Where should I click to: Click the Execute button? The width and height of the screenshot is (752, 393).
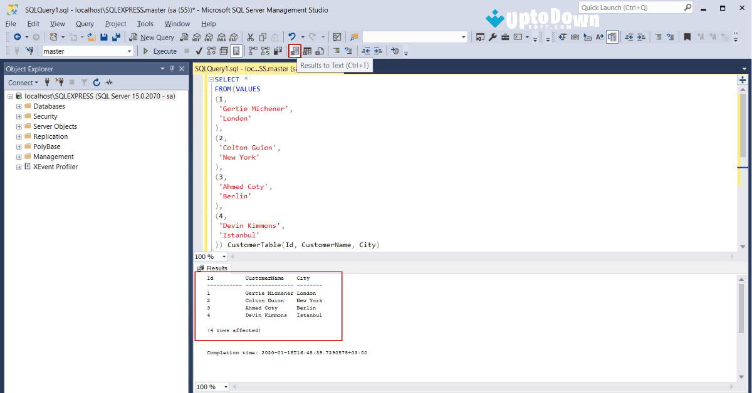tap(160, 51)
